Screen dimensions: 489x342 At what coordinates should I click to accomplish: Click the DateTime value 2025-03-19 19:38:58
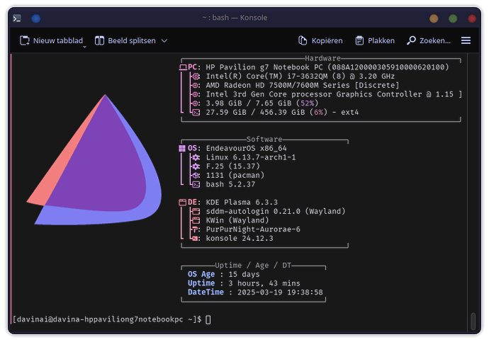tap(280, 292)
